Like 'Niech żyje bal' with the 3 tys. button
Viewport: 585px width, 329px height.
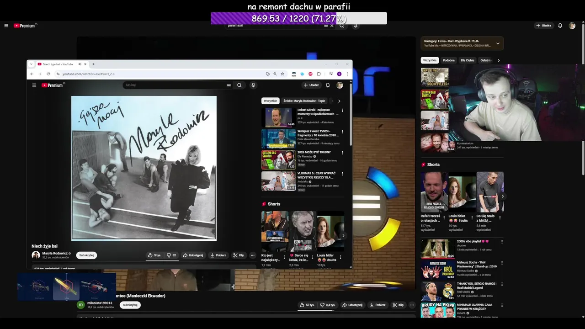(154, 255)
